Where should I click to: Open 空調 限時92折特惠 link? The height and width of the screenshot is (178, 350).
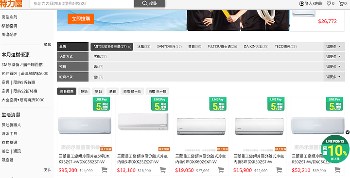(x=19, y=91)
